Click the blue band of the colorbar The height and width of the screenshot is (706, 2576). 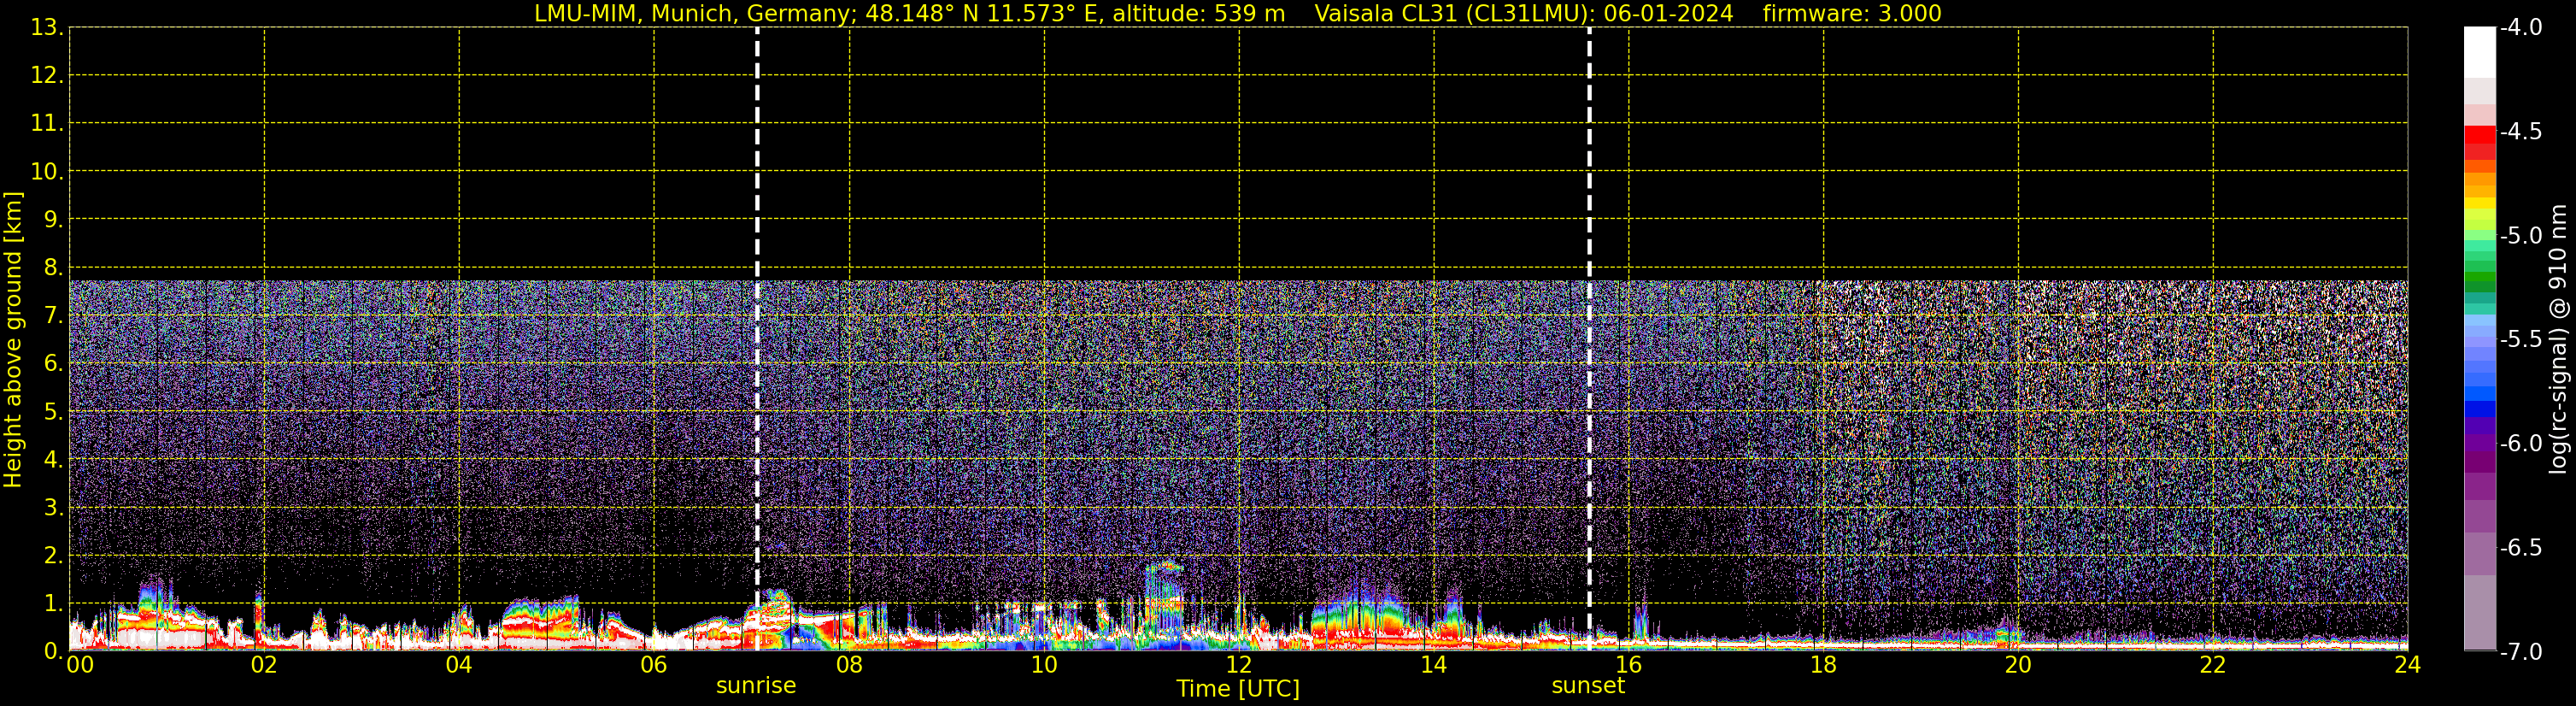(x=2479, y=408)
